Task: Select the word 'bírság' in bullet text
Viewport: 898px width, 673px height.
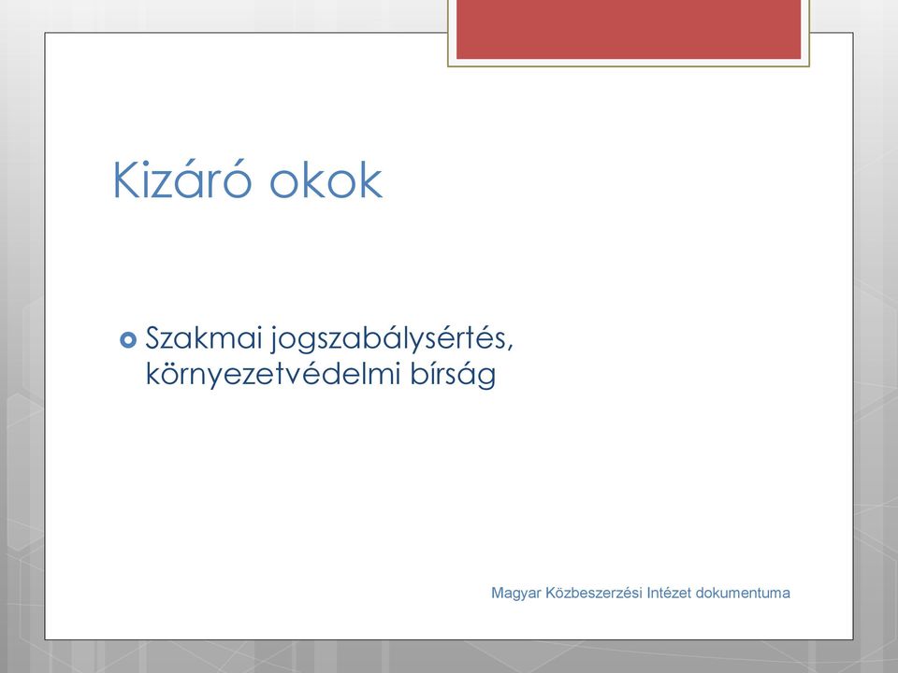Action: [x=453, y=375]
